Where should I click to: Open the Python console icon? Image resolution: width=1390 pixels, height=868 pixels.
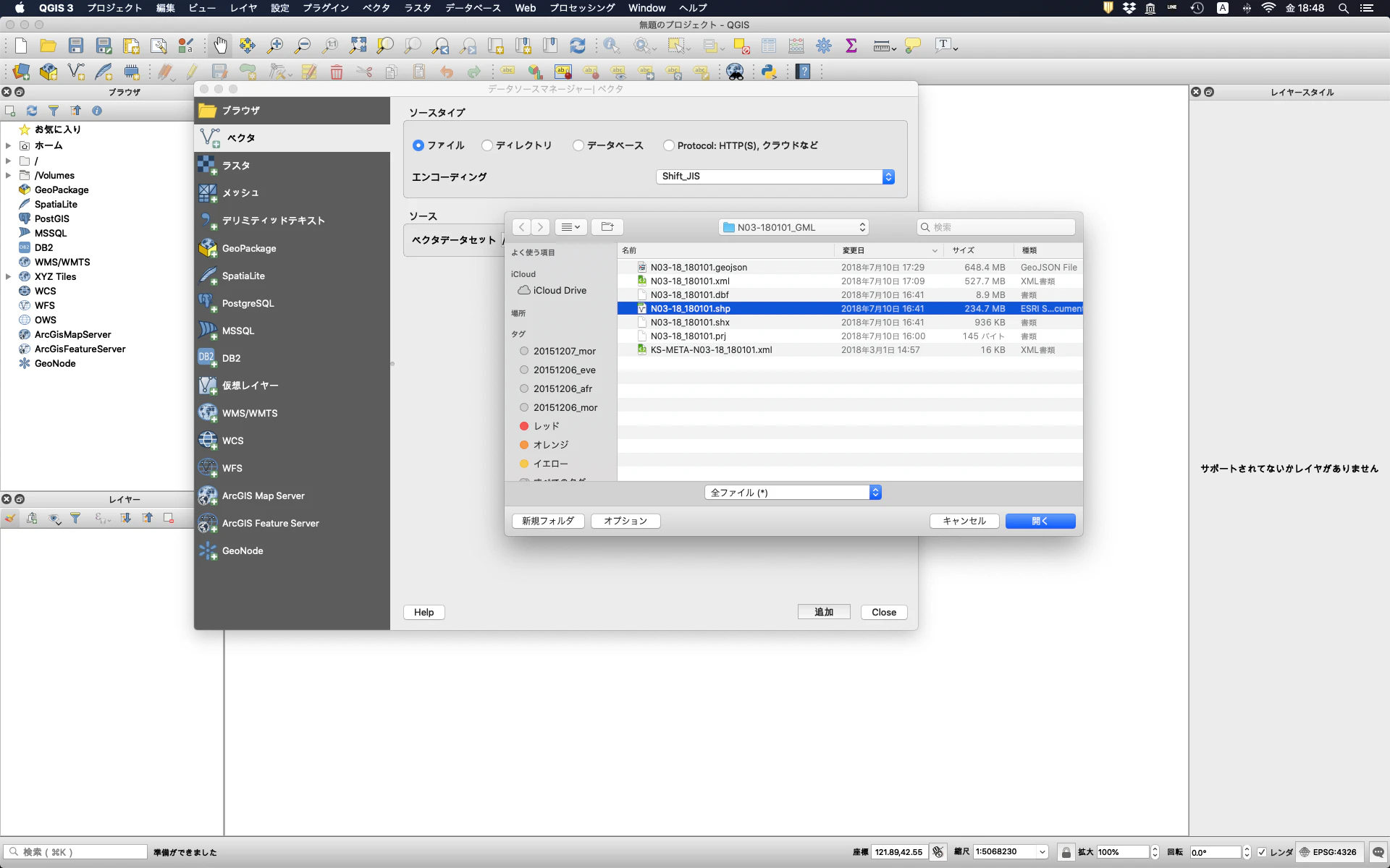[769, 72]
